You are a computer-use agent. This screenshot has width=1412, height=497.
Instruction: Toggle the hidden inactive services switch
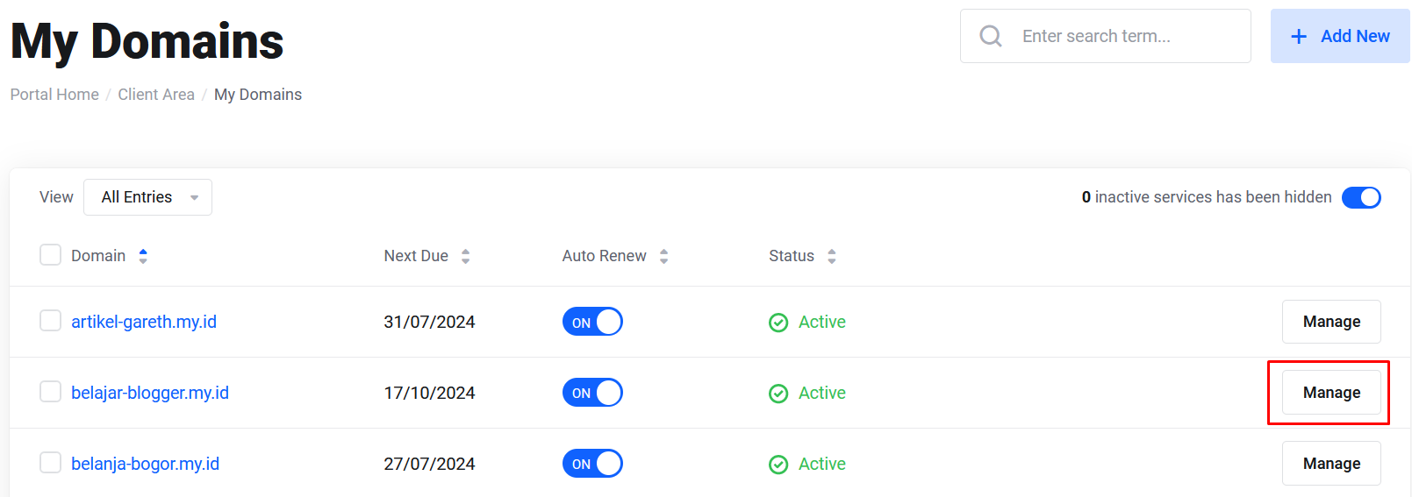pyautogui.click(x=1361, y=197)
